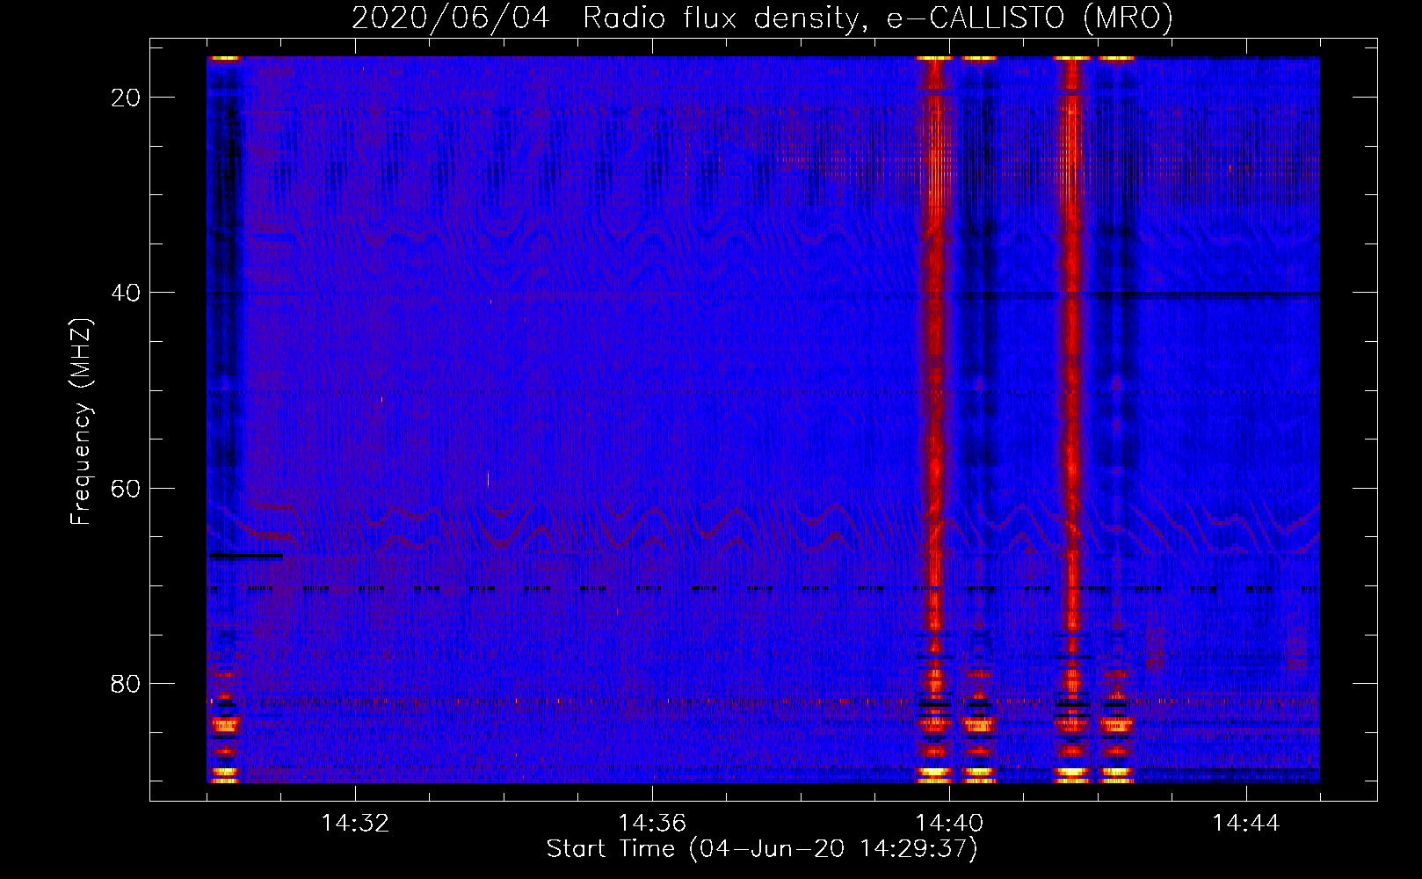Click the 20 frequency tick label
The image size is (1422, 879).
[127, 97]
